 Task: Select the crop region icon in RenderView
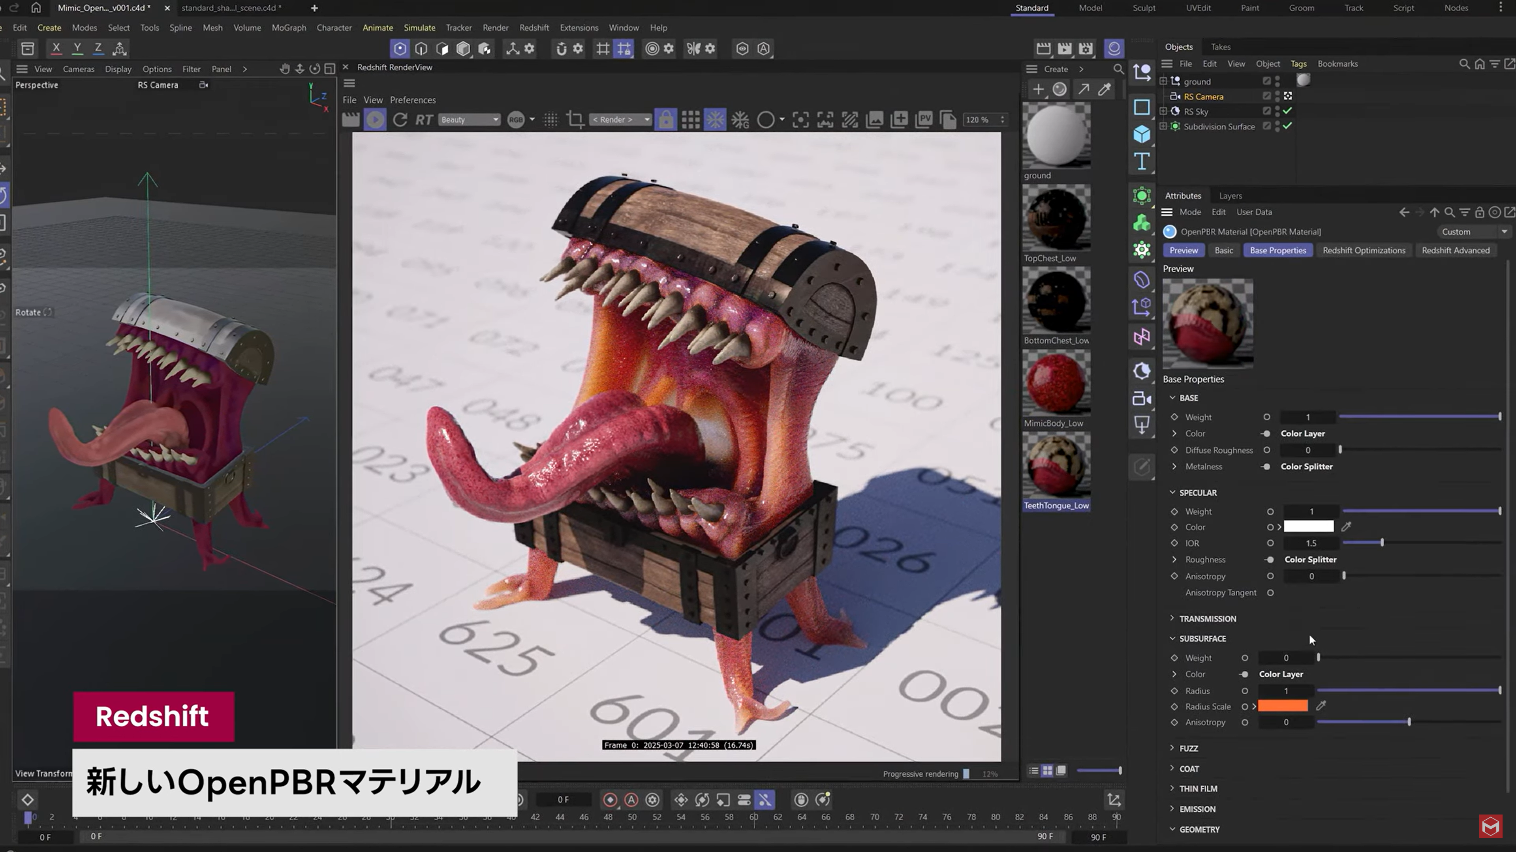tap(575, 120)
